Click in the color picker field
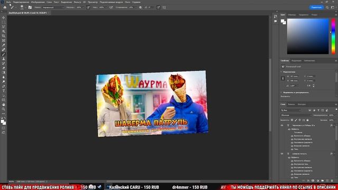The width and height of the screenshot is (338, 190). point(308,36)
